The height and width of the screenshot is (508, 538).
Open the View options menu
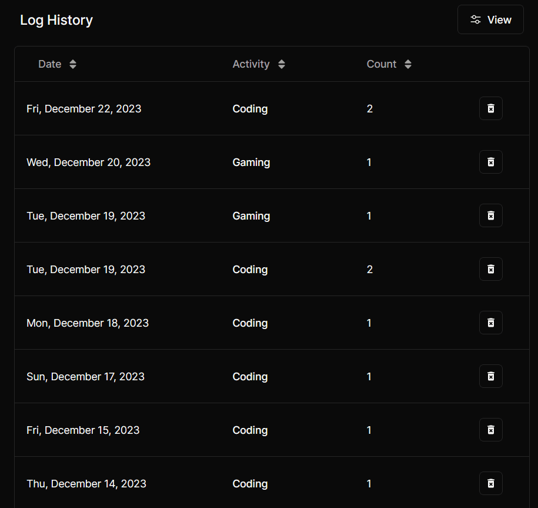coord(490,19)
